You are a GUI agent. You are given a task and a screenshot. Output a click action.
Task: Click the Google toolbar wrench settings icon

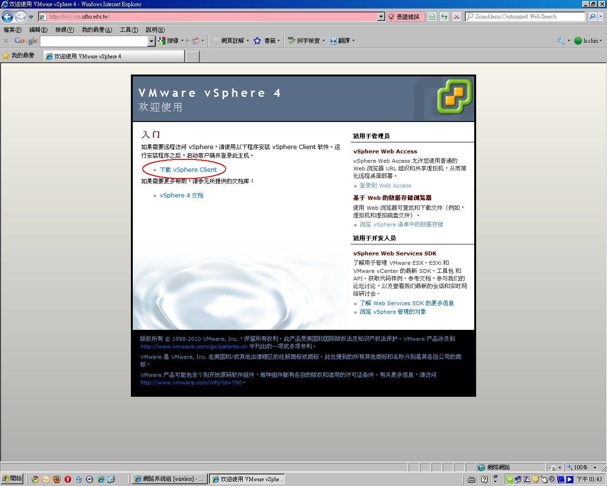(561, 41)
